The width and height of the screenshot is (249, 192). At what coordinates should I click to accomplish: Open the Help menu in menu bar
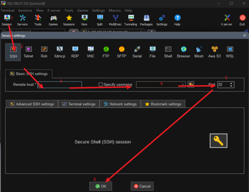pos(128,11)
